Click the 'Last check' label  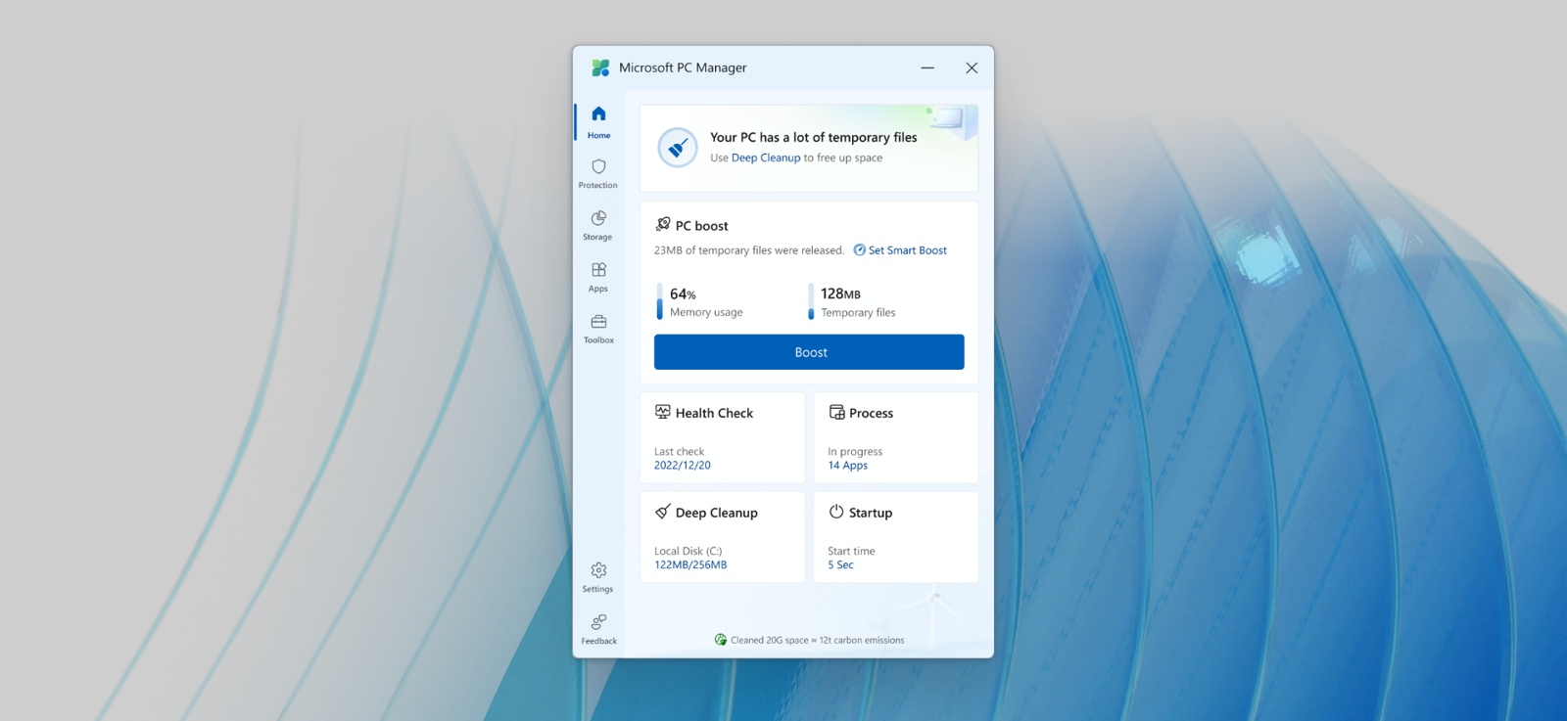point(680,452)
